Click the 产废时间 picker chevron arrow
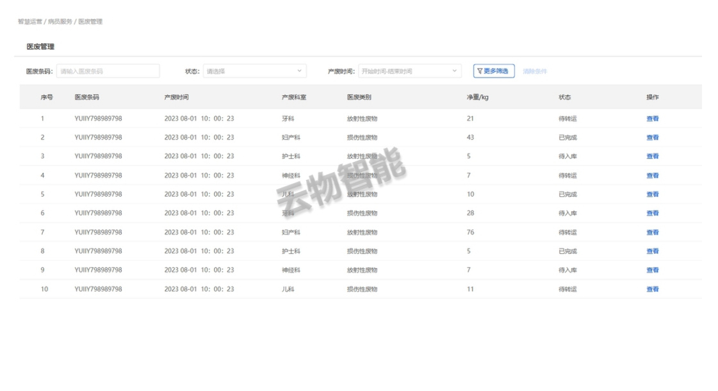This screenshot has height=391, width=718. (454, 71)
